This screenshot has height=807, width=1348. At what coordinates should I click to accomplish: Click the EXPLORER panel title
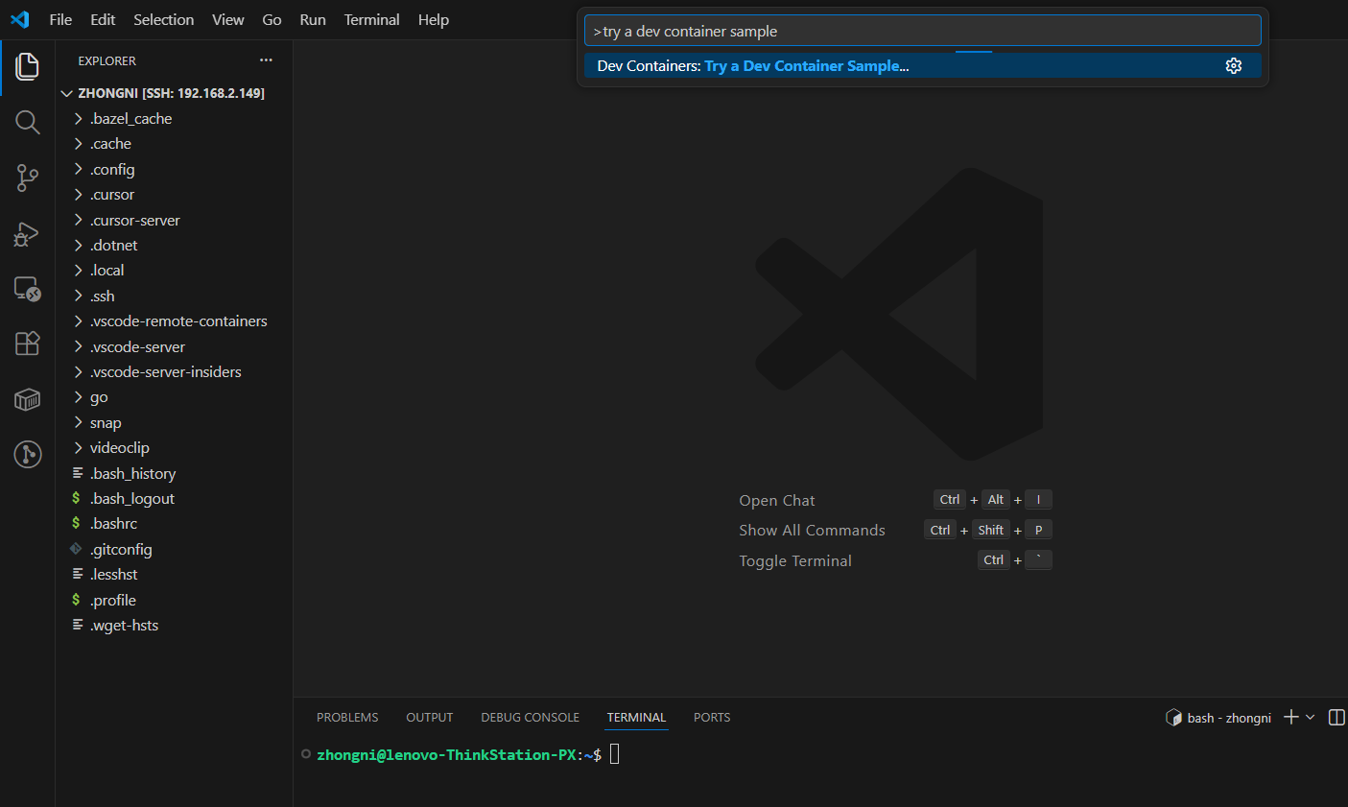tap(107, 60)
